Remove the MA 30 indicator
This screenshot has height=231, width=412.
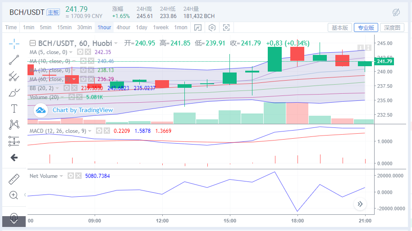91,70
